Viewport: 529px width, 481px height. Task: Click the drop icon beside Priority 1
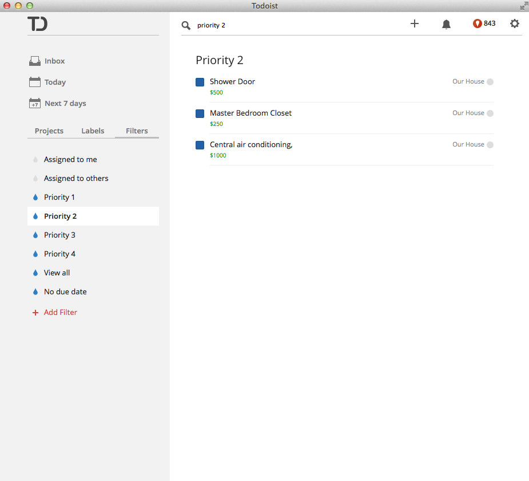(x=35, y=197)
